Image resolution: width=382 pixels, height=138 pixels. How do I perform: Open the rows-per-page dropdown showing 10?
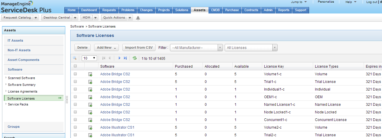(x=89, y=58)
